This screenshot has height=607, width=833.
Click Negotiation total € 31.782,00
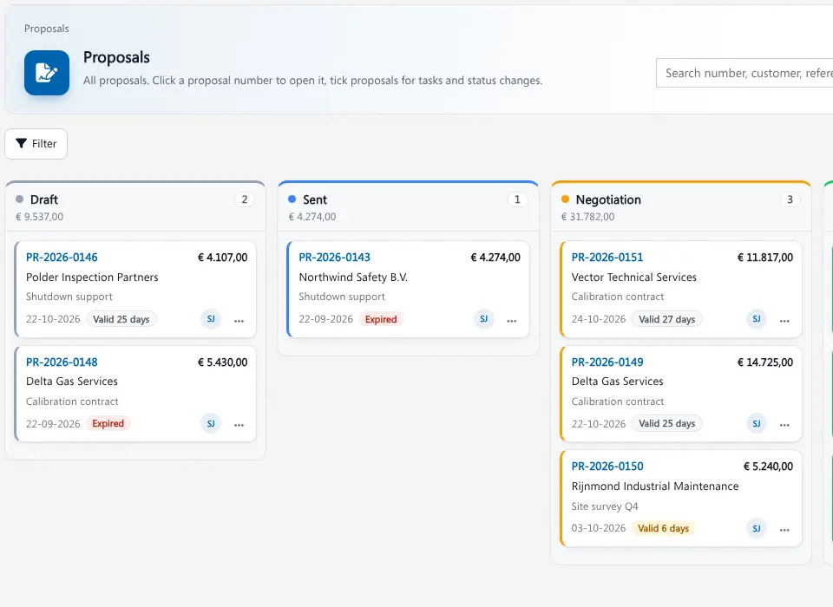(587, 217)
